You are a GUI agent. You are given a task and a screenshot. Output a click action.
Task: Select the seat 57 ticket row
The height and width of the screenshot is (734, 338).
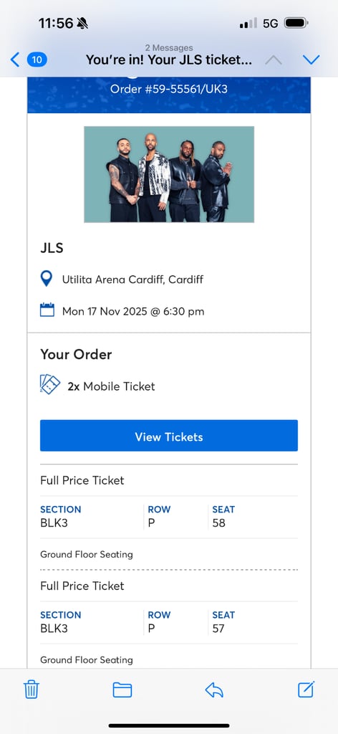coord(169,623)
